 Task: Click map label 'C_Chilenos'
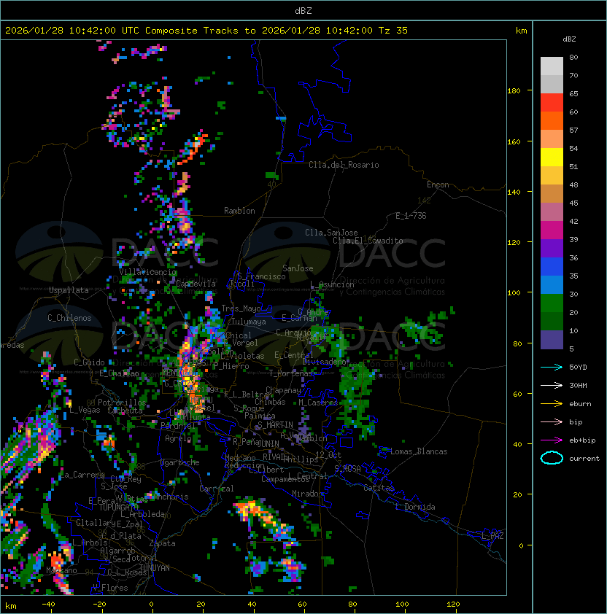(x=69, y=318)
